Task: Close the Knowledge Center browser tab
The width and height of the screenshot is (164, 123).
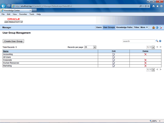Action: point(30,11)
